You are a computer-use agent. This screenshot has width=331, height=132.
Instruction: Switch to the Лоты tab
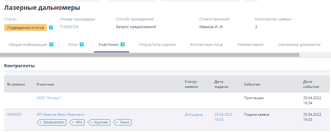click(73, 45)
